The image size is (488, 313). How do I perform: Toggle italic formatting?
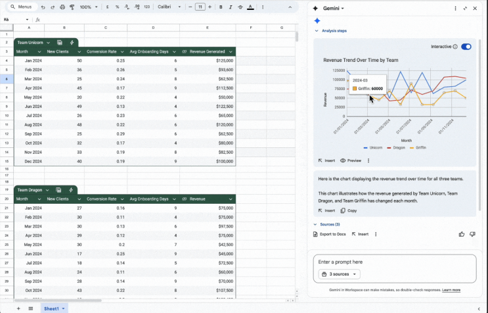[231, 7]
